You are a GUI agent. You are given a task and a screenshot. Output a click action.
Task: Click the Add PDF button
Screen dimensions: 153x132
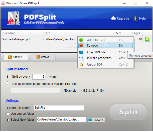coord(16,57)
